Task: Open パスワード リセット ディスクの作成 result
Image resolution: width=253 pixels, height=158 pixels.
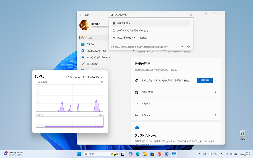Action: coord(151,38)
